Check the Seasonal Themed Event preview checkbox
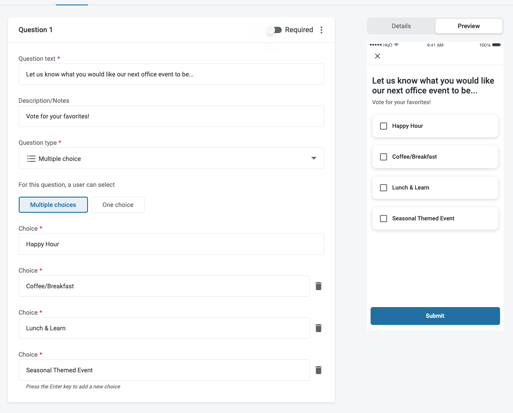 click(384, 219)
